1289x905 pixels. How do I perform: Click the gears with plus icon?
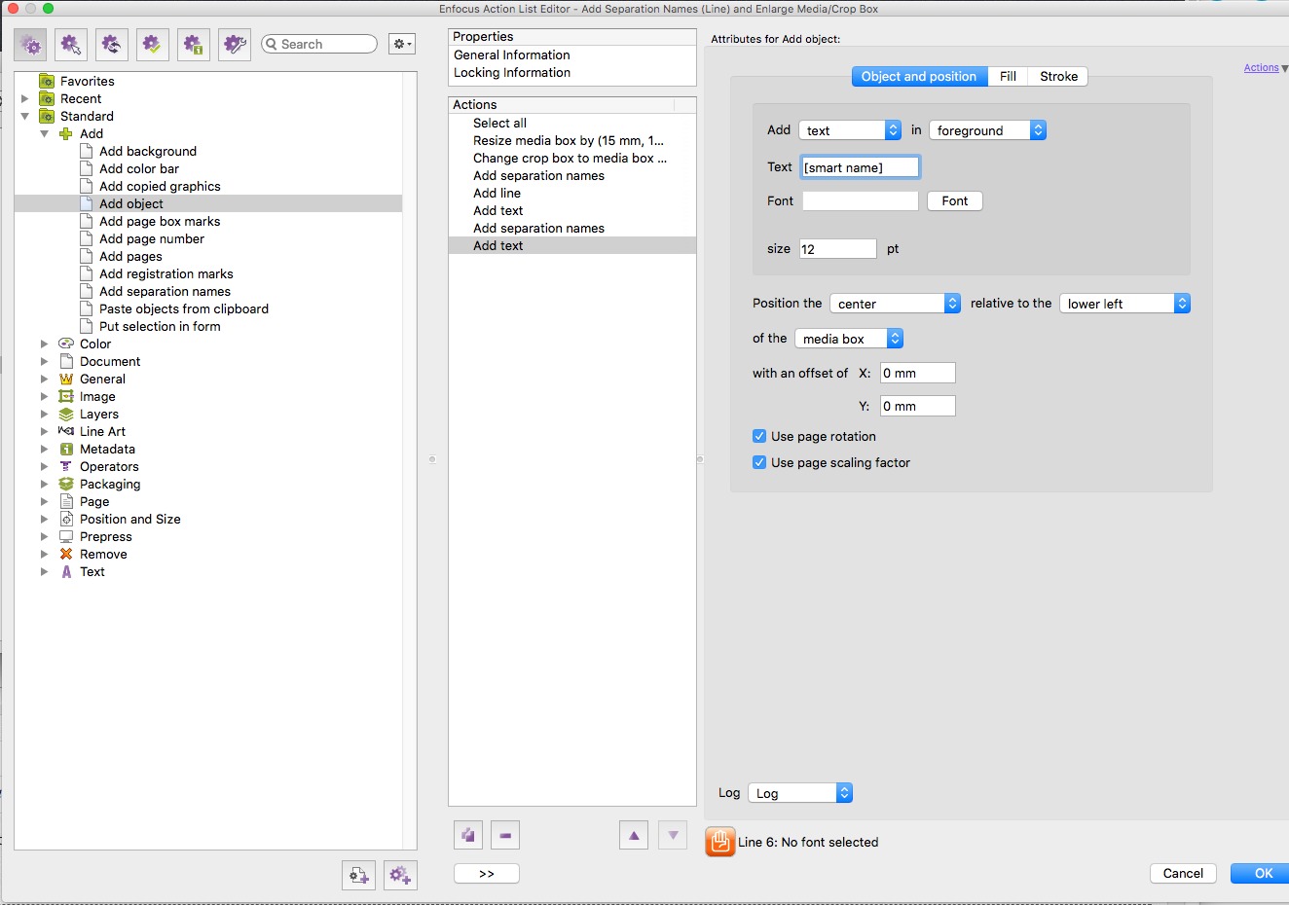400,875
